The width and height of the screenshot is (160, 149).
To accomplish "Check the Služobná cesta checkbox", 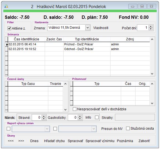I will (128, 128).
